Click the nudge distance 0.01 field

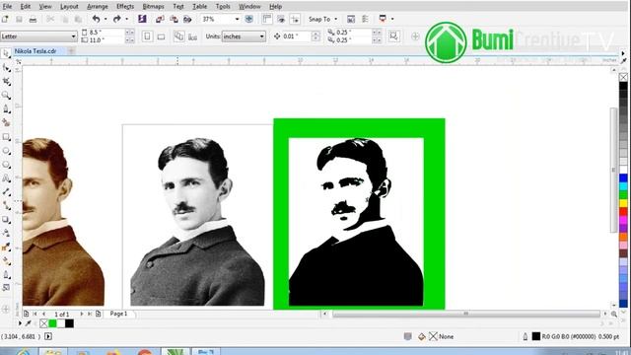click(x=297, y=36)
